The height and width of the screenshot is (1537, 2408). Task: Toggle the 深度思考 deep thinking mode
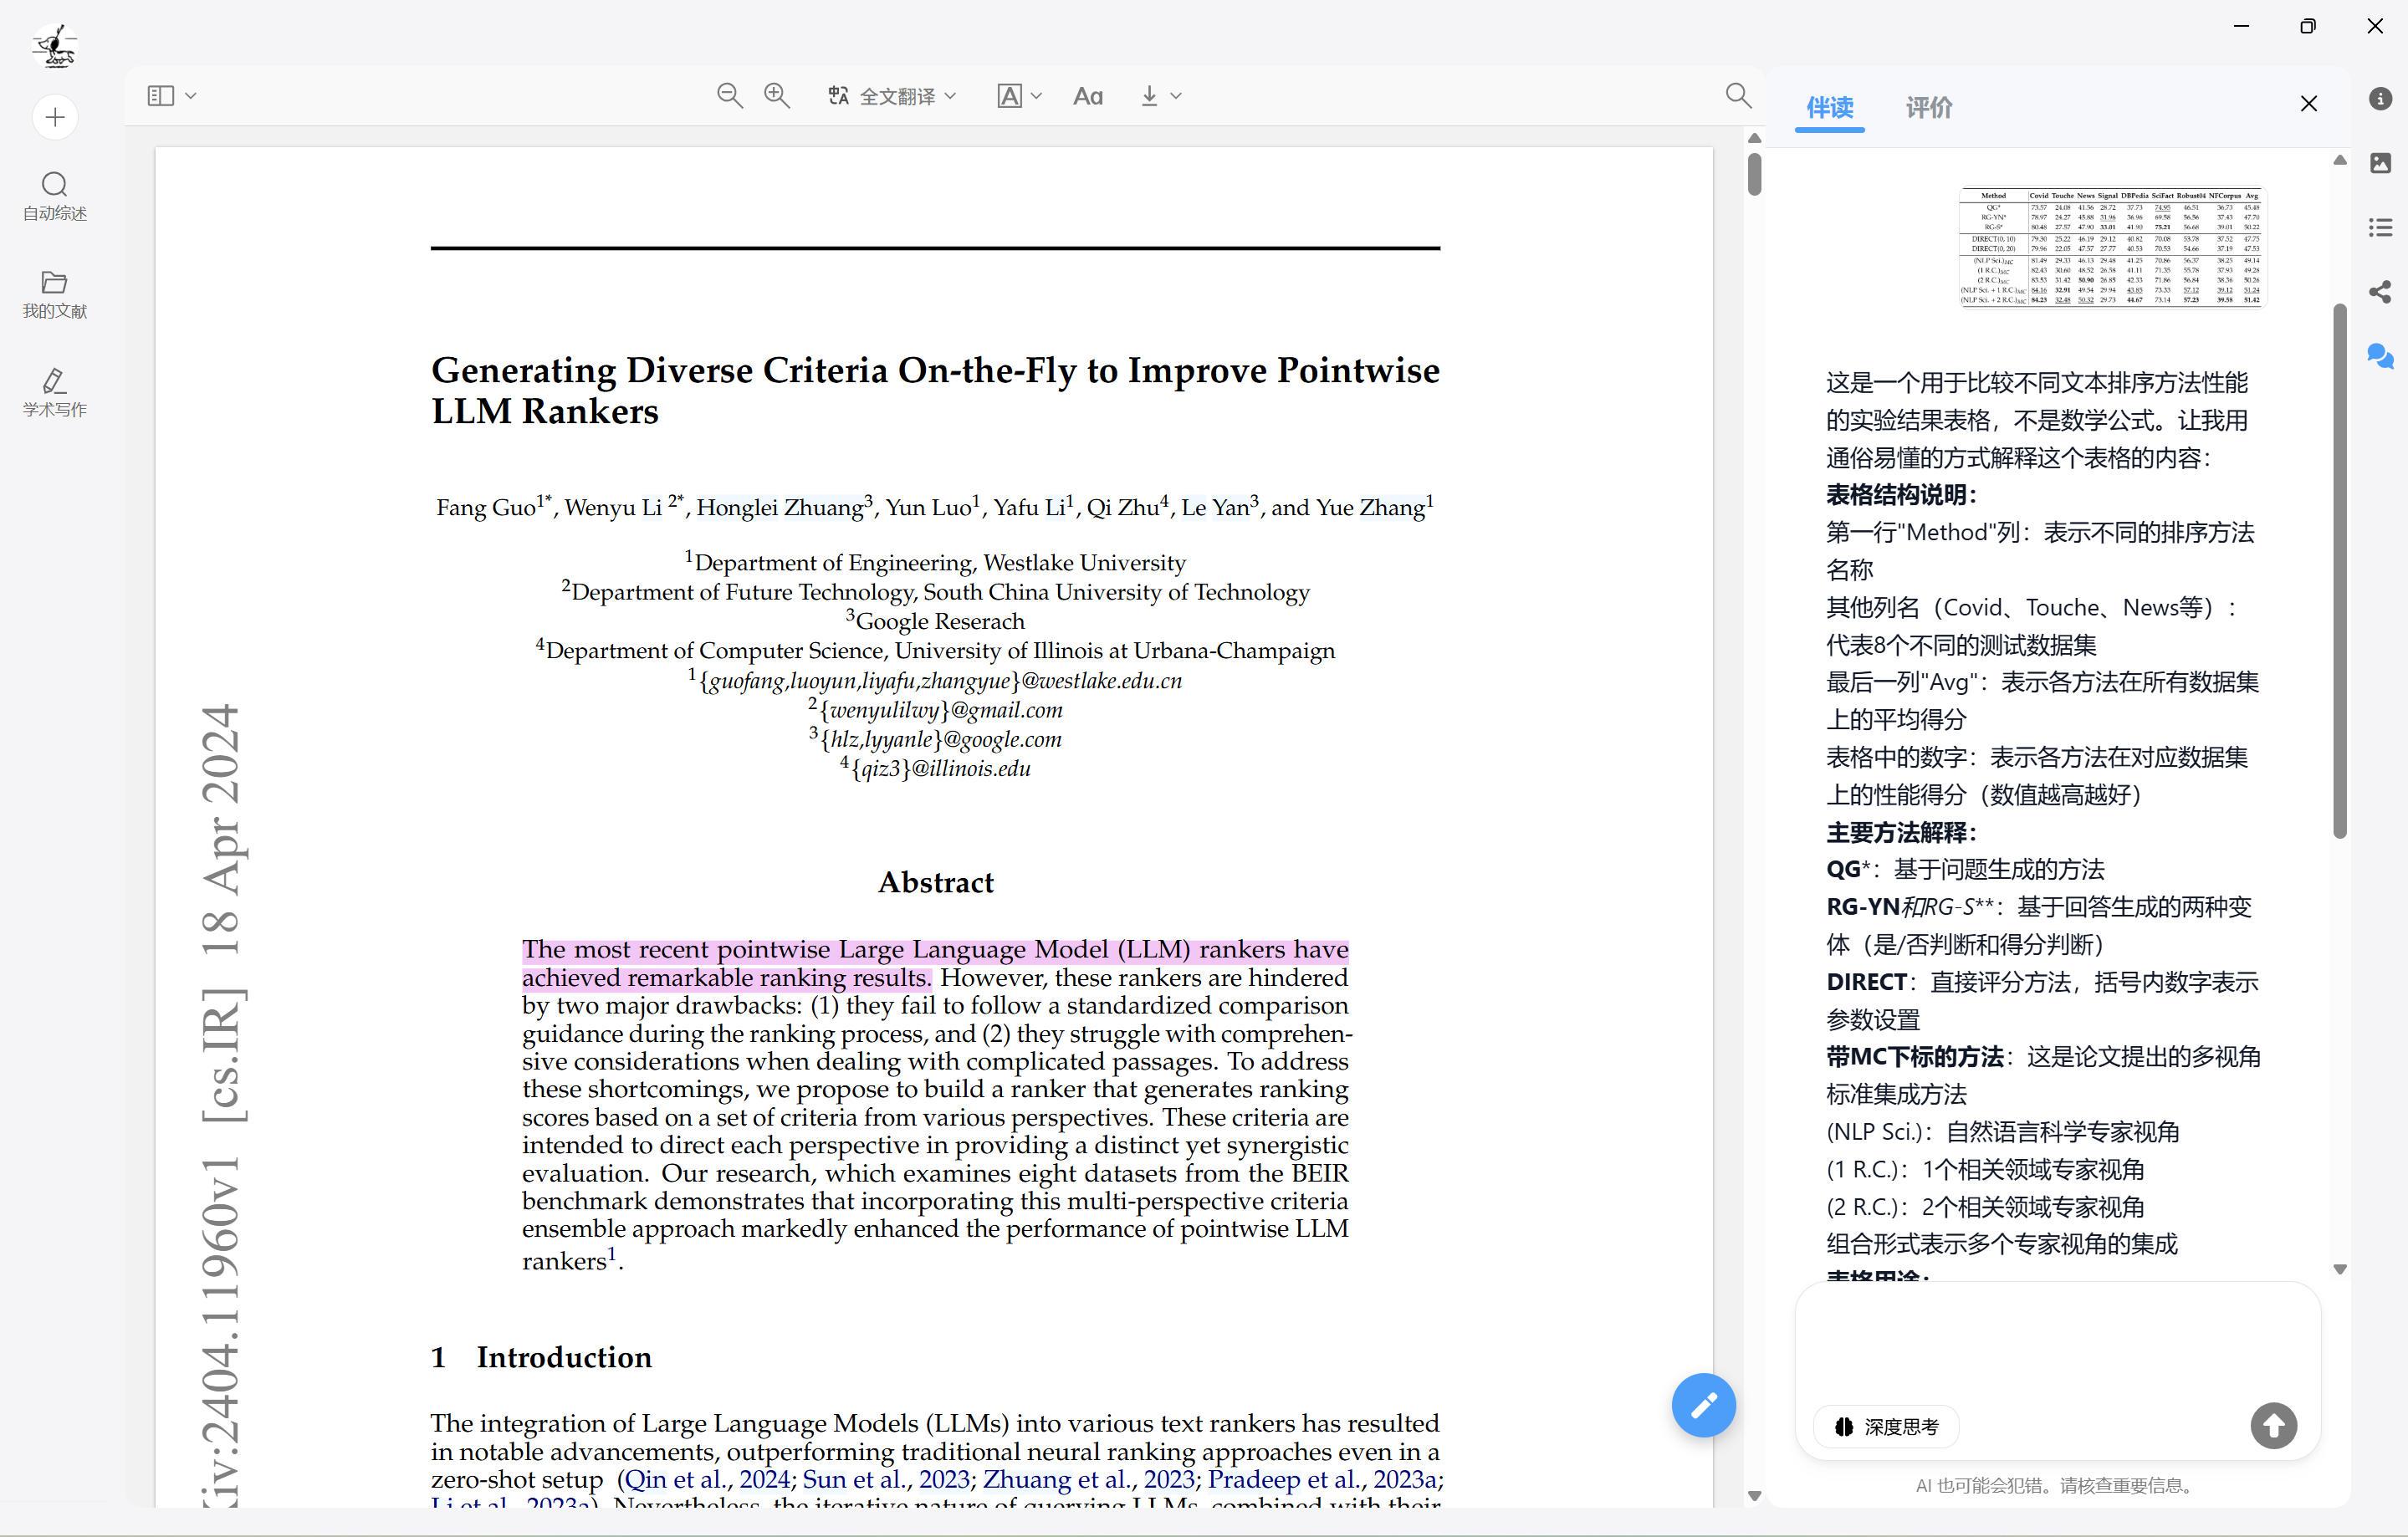point(1887,1426)
